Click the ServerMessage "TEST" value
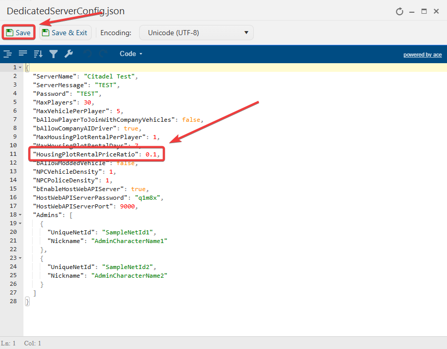 click(x=106, y=85)
